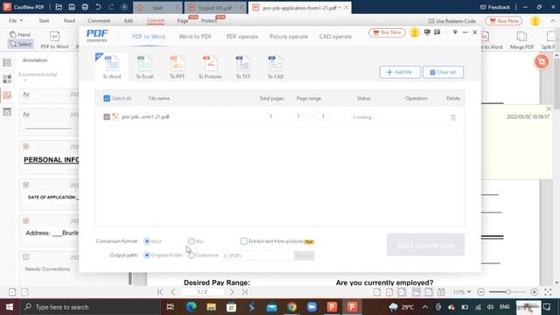Click the Start conversion button
The width and height of the screenshot is (560, 315).
pyautogui.click(x=425, y=245)
